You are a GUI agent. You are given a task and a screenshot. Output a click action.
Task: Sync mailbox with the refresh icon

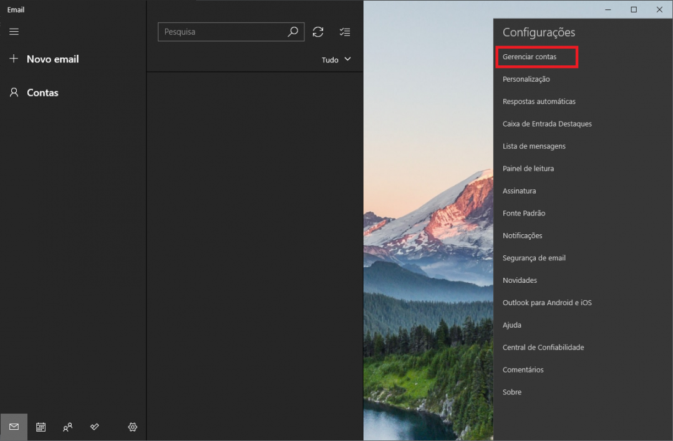tap(318, 32)
